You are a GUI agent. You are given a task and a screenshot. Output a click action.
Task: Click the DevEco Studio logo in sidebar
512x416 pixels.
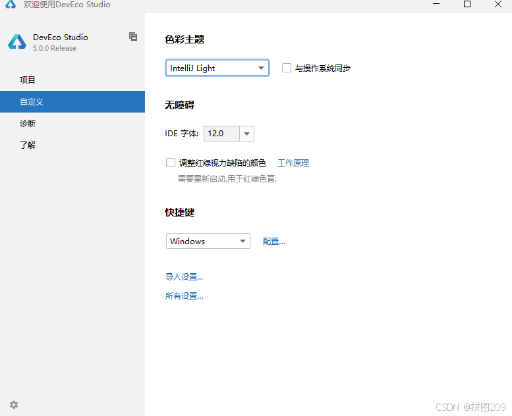click(x=17, y=41)
